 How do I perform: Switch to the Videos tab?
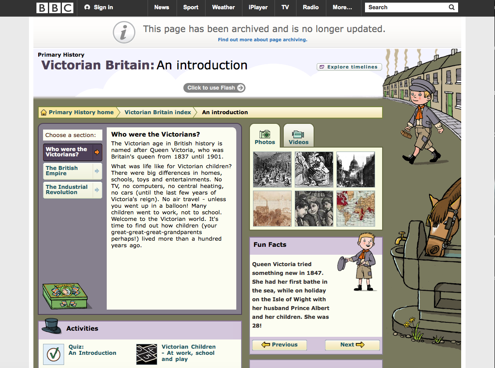(299, 137)
